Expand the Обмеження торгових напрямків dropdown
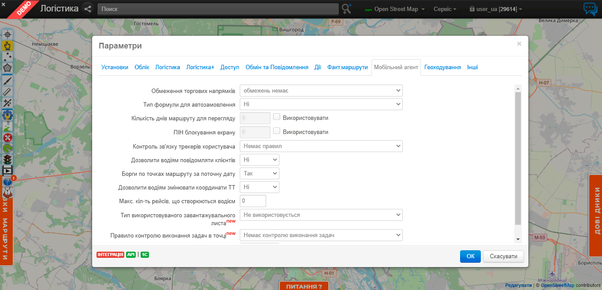The width and height of the screenshot is (602, 290). pos(321,91)
